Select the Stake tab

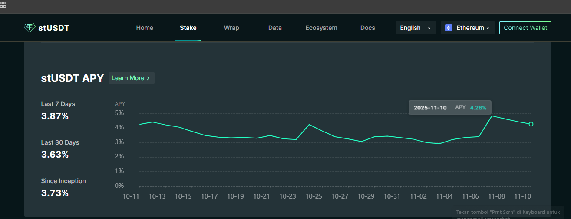(188, 28)
